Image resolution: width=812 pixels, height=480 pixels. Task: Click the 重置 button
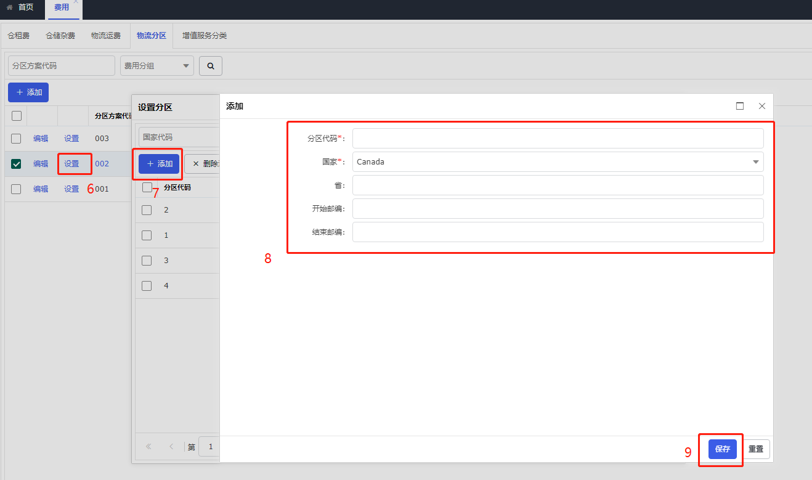pos(756,449)
